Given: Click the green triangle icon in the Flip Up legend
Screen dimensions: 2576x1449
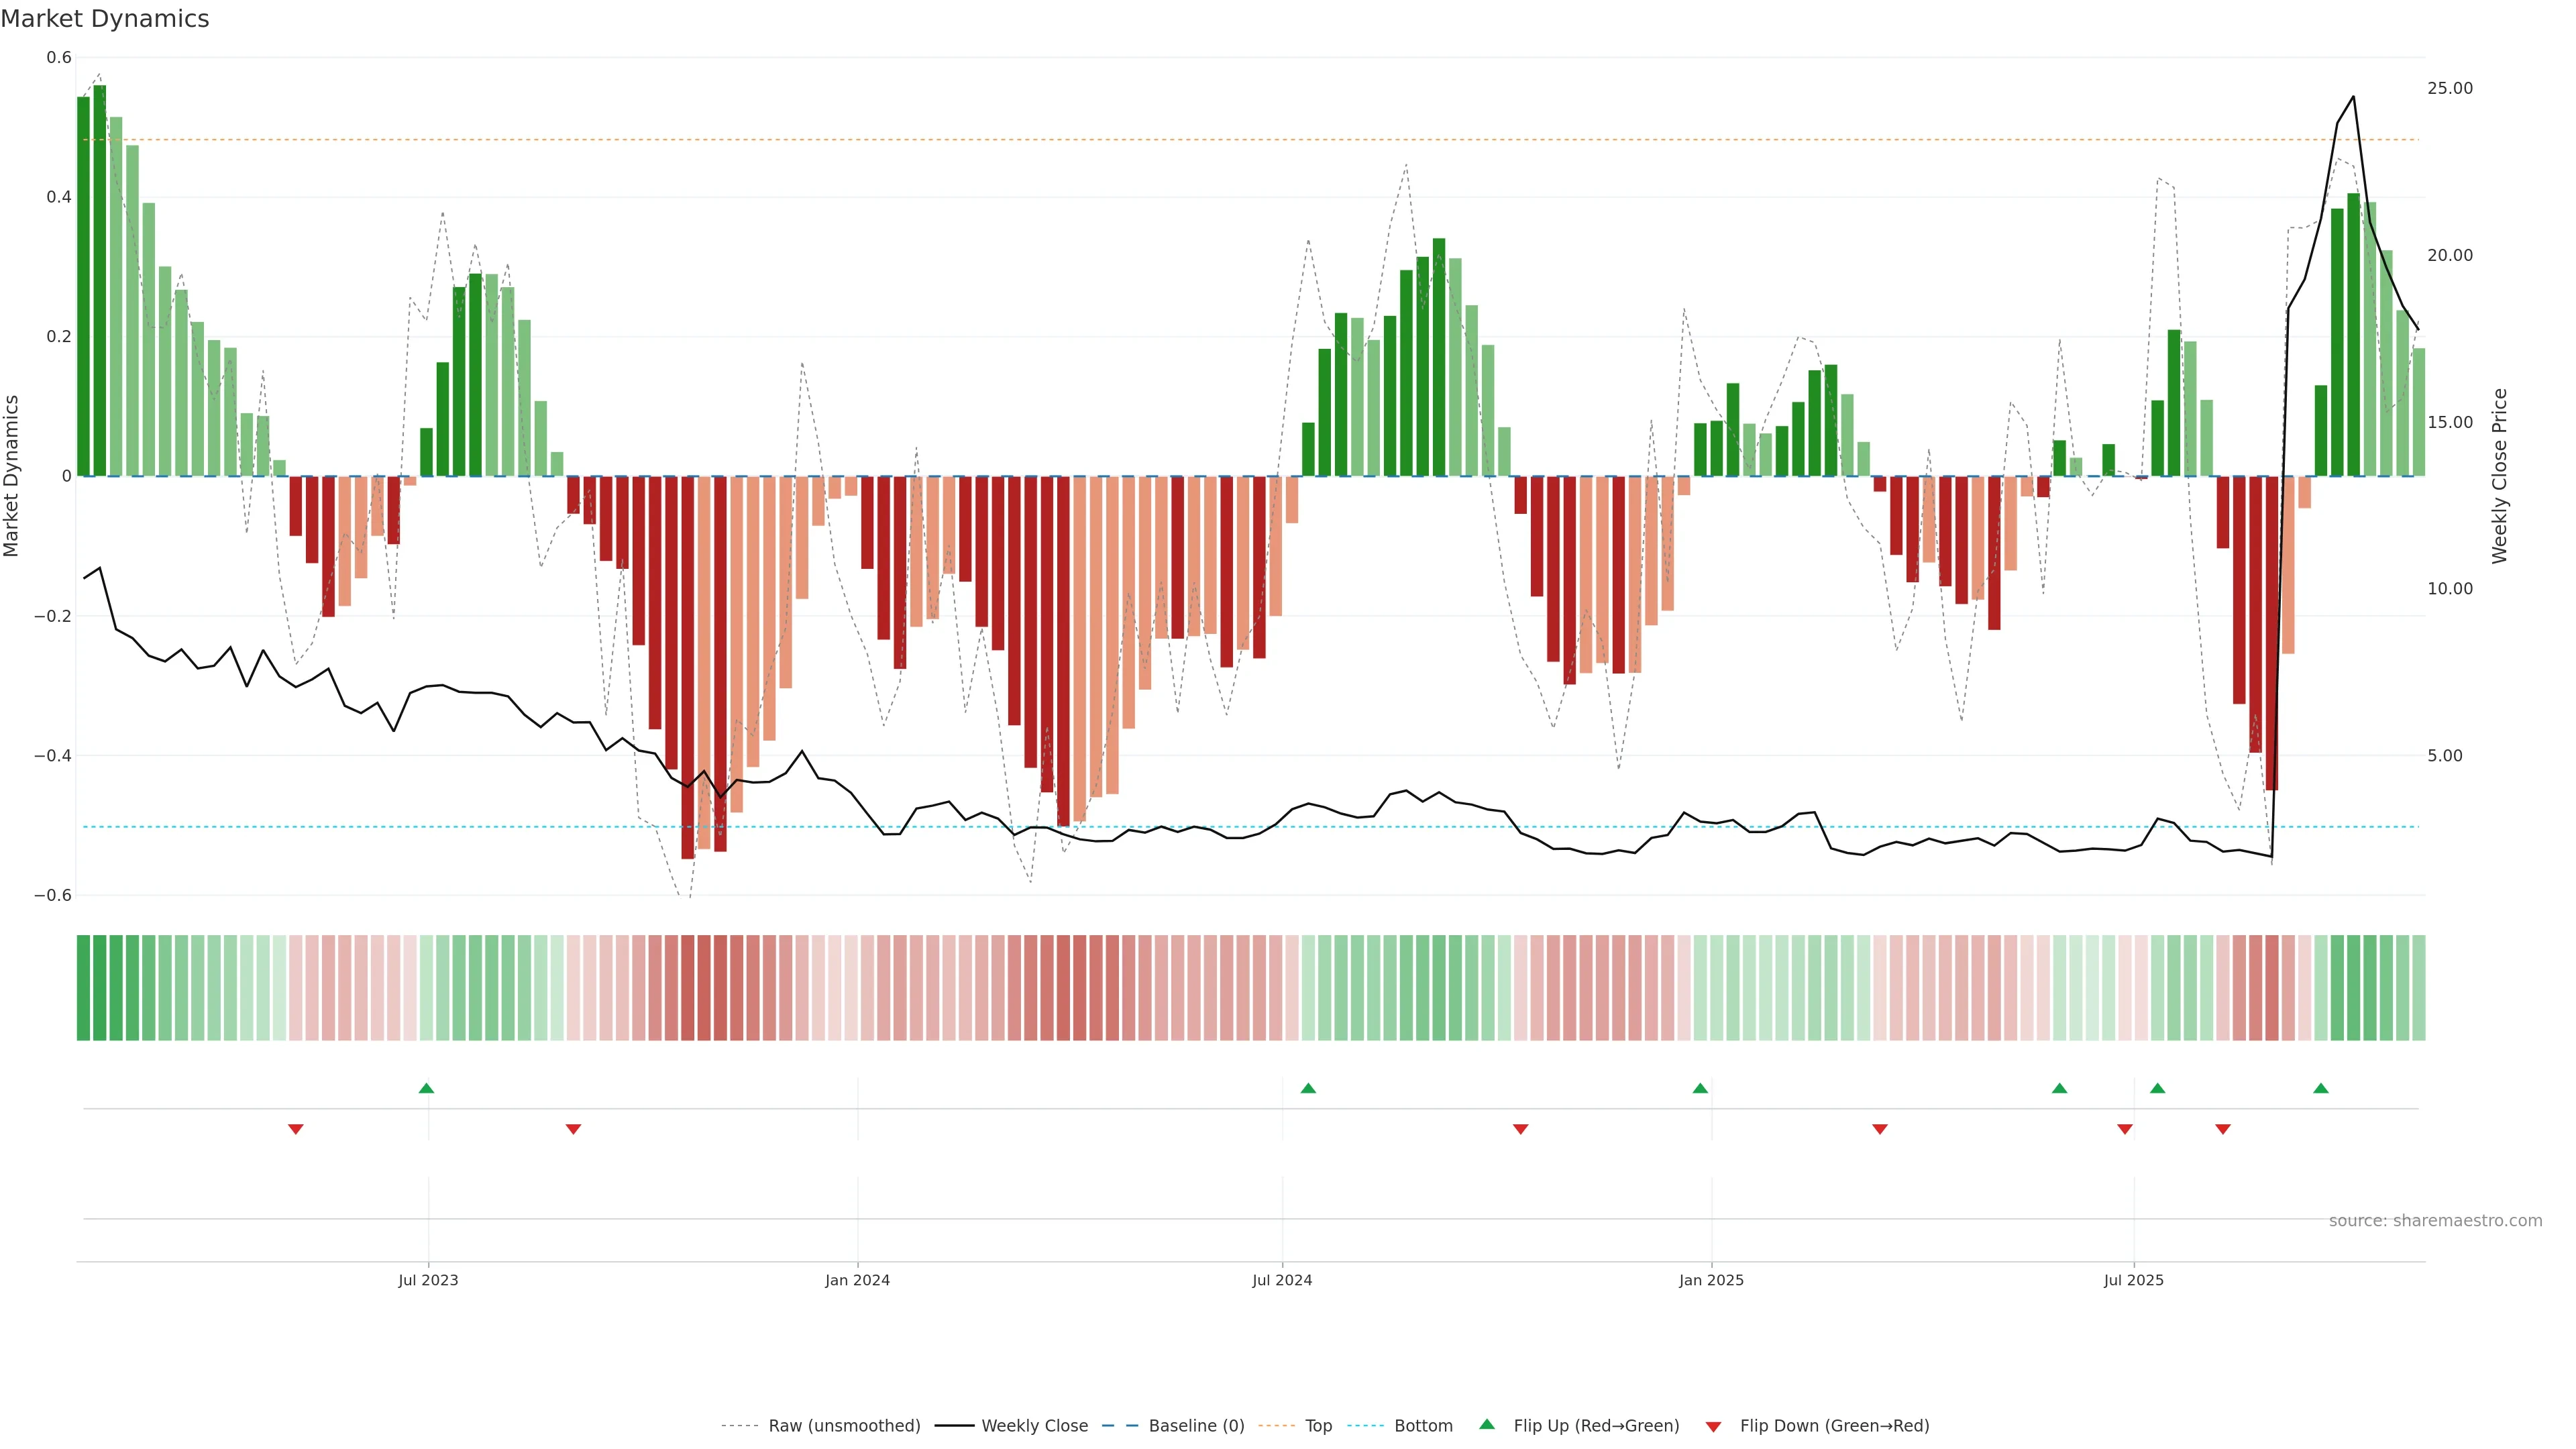Looking at the screenshot, I should click(1487, 1425).
